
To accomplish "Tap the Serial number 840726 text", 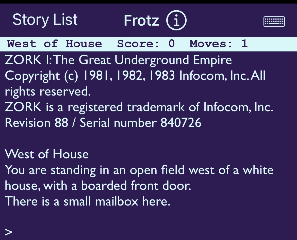I will tap(140, 123).
